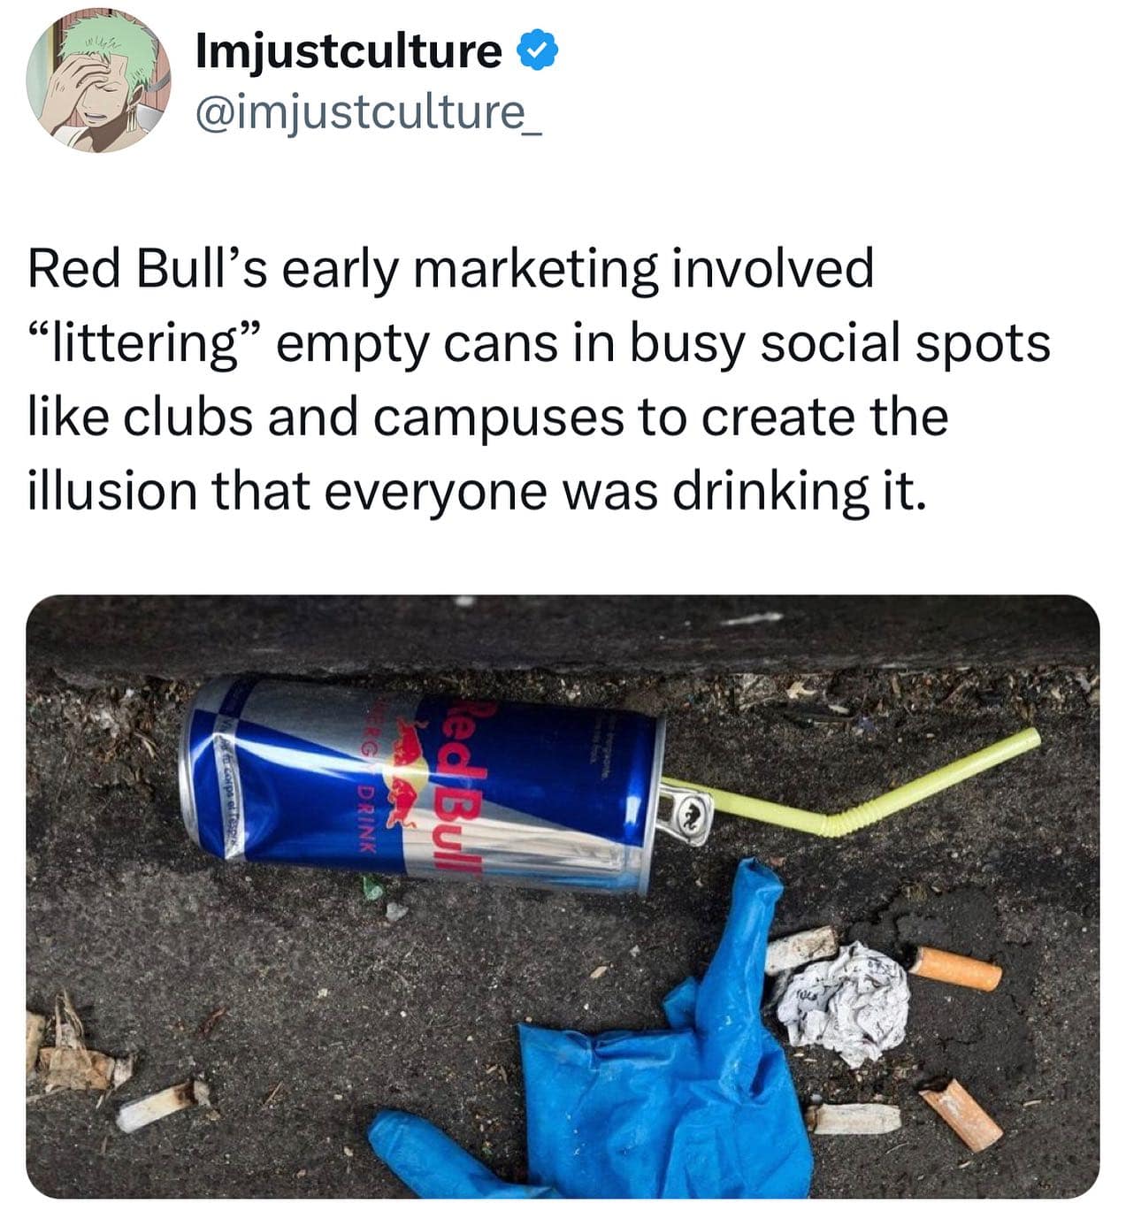This screenshot has width=1126, height=1226.
Task: Open the Imjustculture display name link
Action: click(x=349, y=51)
